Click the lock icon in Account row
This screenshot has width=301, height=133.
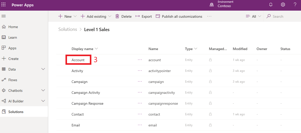210,60
